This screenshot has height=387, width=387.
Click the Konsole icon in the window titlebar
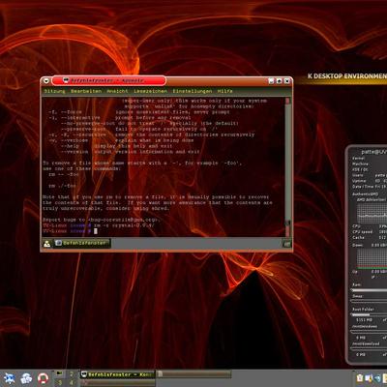click(66, 80)
